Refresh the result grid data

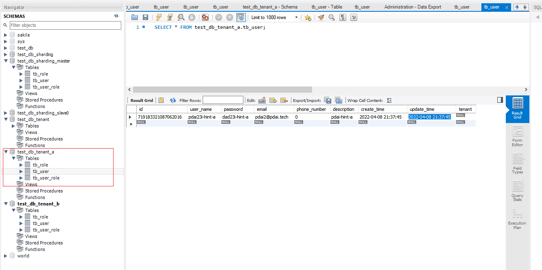tap(173, 100)
